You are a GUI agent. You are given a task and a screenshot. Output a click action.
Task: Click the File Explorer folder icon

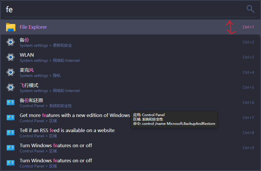[11, 27]
